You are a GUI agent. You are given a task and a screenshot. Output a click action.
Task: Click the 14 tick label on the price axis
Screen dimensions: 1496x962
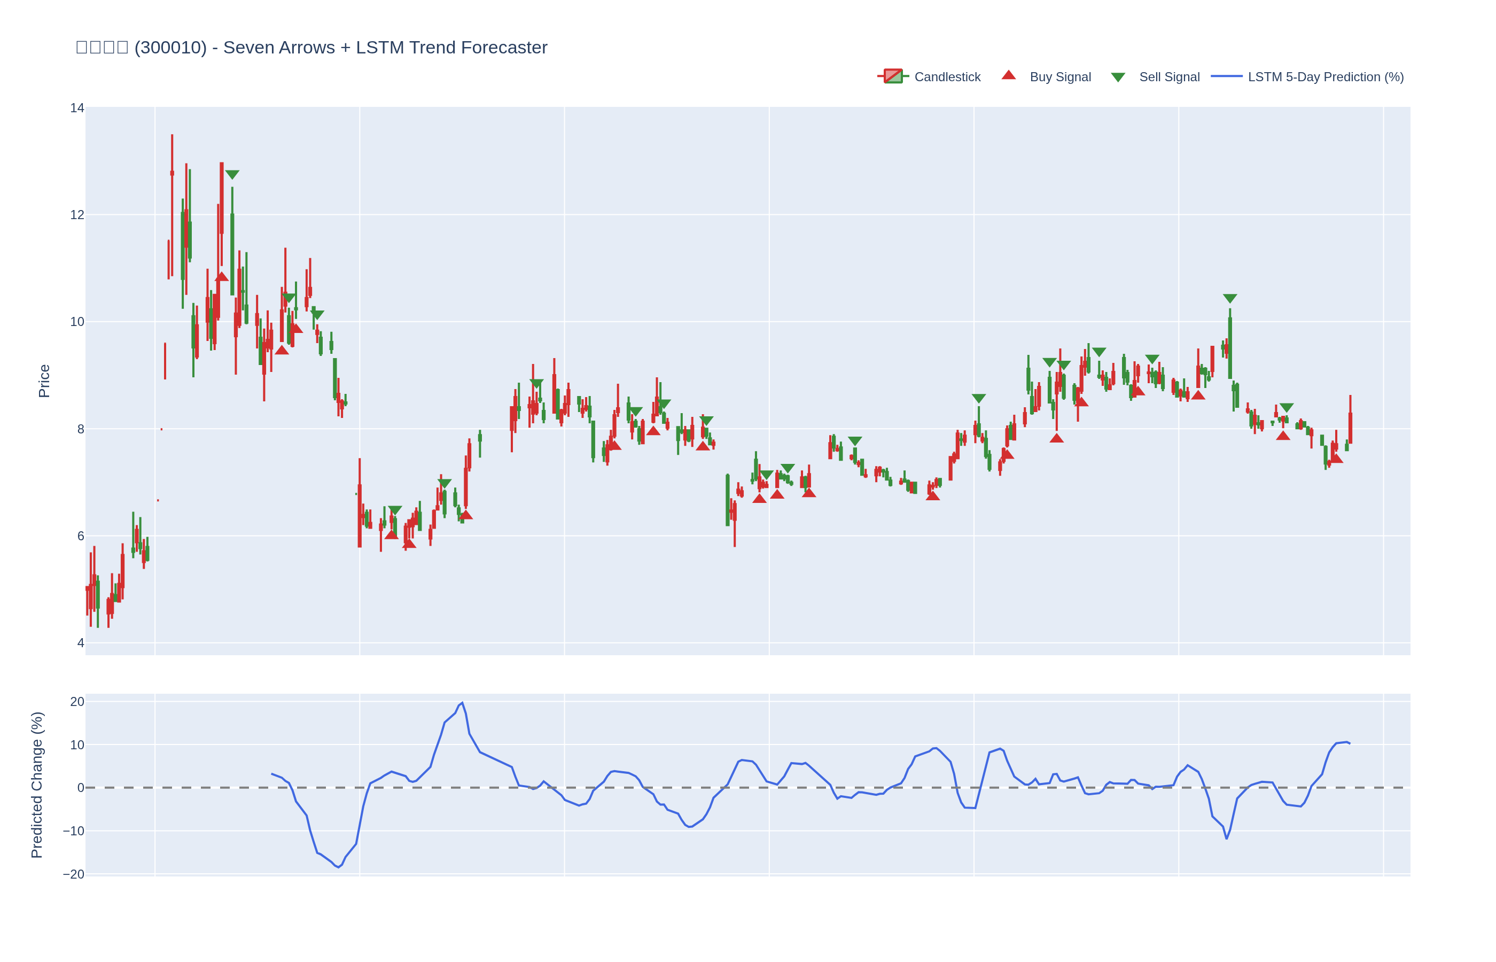tap(77, 108)
